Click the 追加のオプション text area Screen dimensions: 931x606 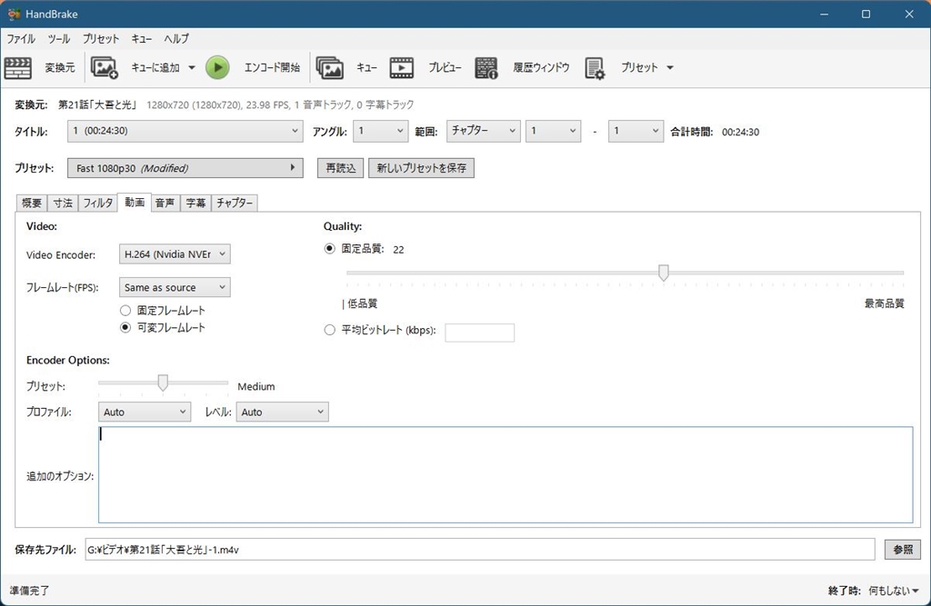(506, 475)
